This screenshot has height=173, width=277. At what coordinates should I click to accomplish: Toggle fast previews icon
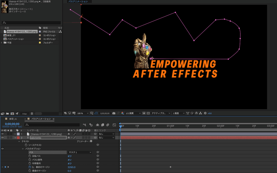[192, 113]
